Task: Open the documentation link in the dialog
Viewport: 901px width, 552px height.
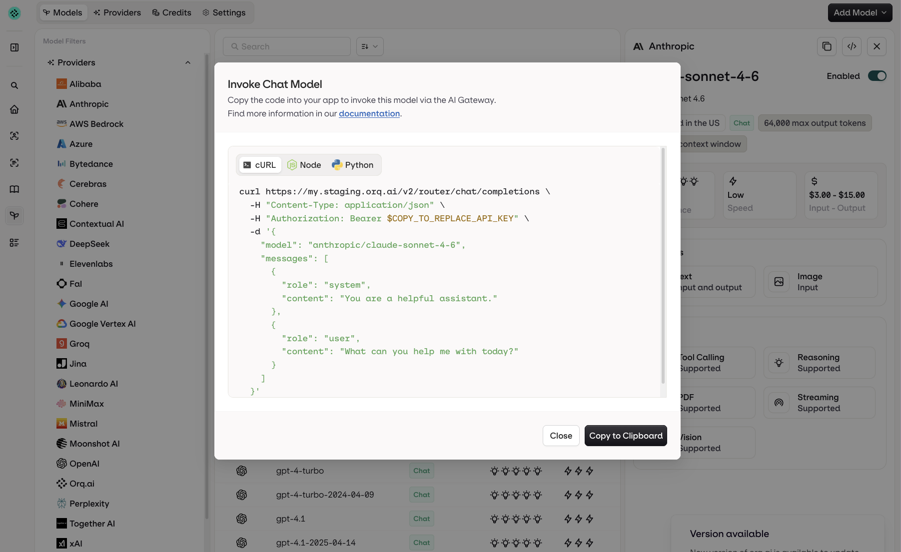Action: point(369,113)
